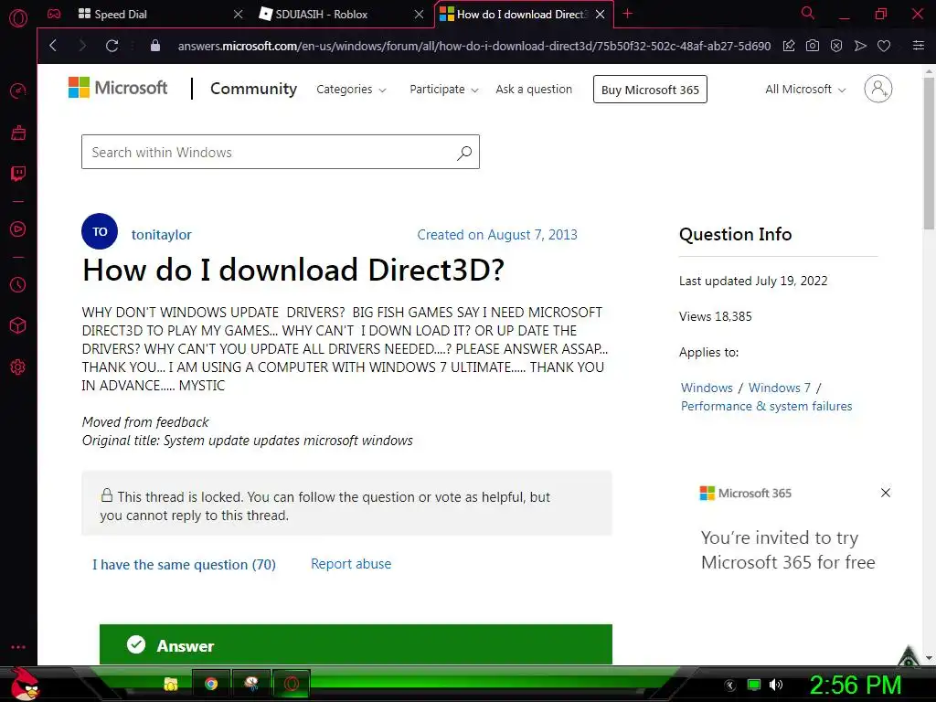The image size is (936, 702).
Task: Click Created on August 7, 2013 text
Action: [497, 235]
